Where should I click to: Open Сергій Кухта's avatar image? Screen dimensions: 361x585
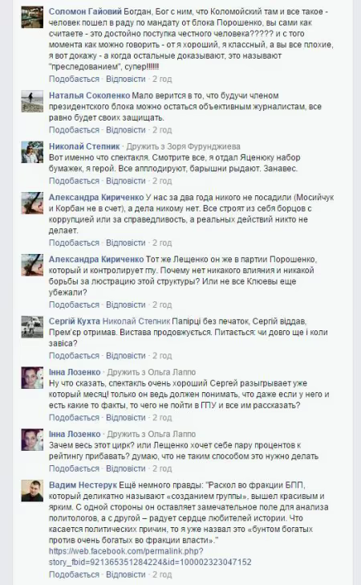32,327
